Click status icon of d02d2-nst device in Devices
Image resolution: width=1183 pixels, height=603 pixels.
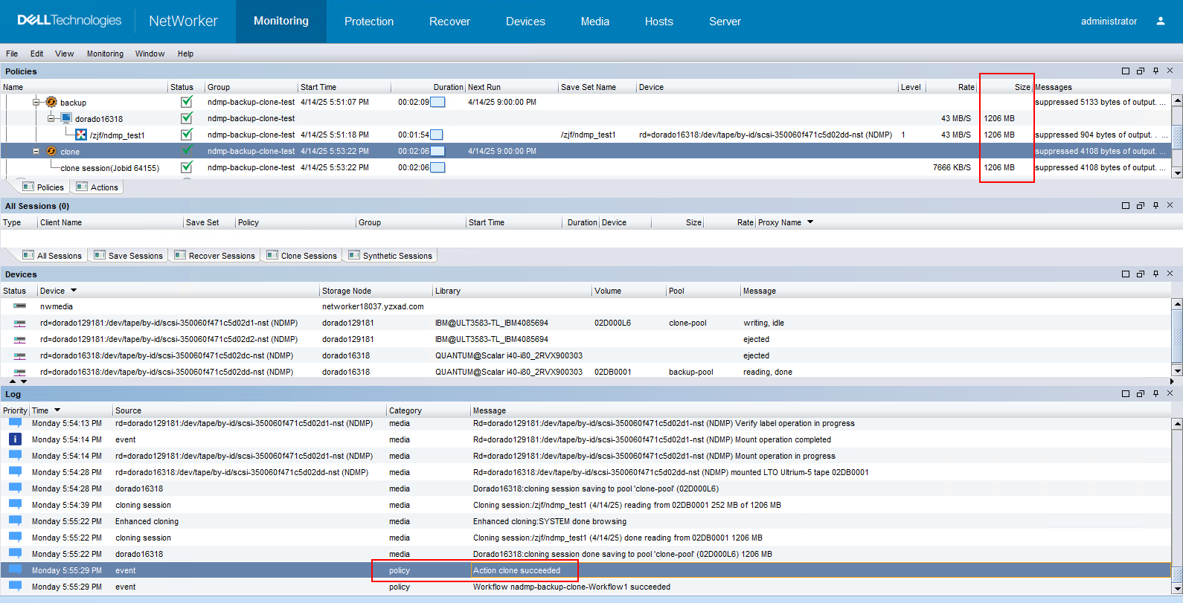coord(19,339)
